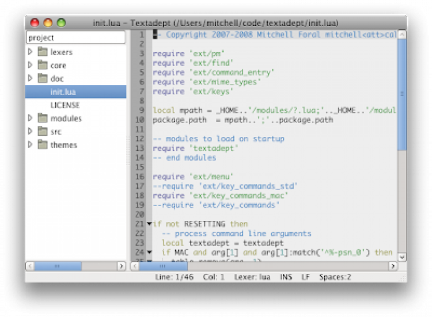Select the LICENSE file in the tree
This screenshot has height=317, width=432.
[x=65, y=105]
